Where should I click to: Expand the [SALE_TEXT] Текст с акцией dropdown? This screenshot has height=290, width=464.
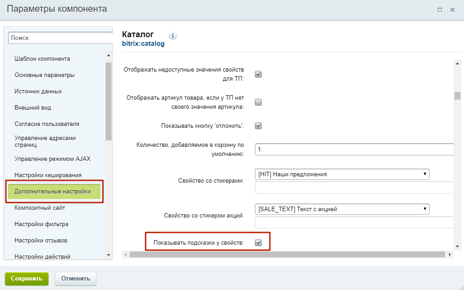click(x=342, y=209)
